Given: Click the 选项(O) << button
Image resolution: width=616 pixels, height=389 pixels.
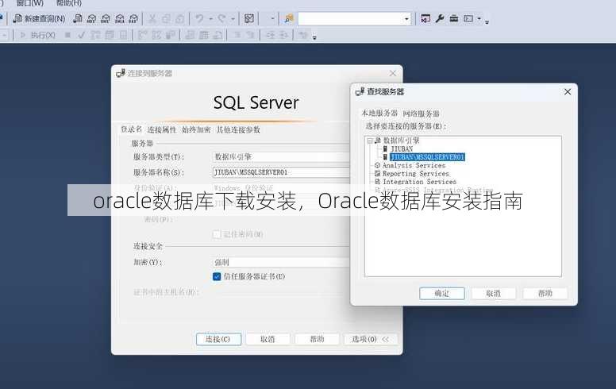Looking at the screenshot, I should (x=371, y=339).
